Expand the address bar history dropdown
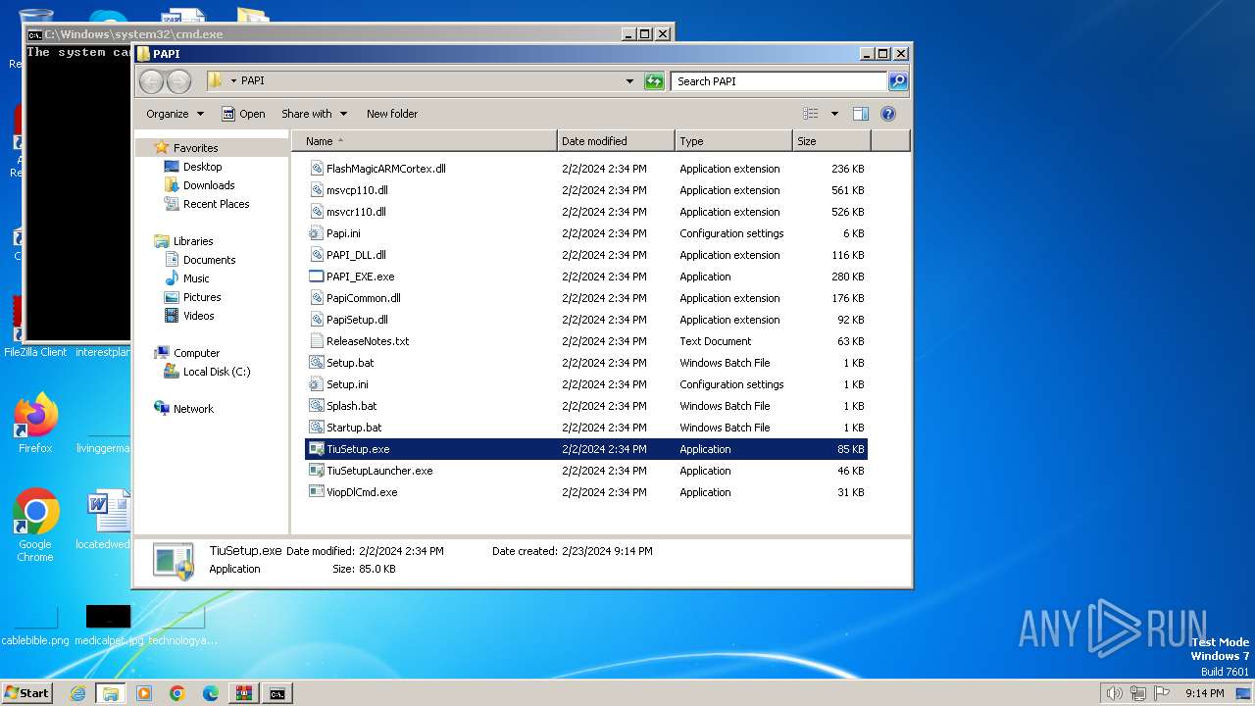 click(629, 81)
